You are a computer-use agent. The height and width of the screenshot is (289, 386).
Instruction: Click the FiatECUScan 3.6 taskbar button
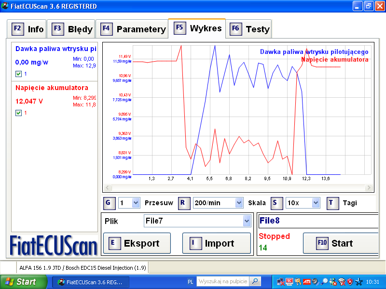point(91,282)
